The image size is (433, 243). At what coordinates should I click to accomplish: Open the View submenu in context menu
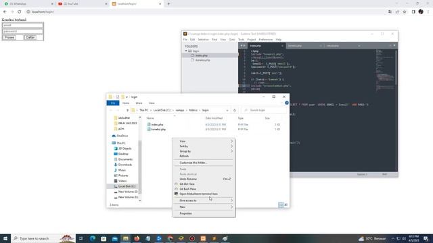click(x=204, y=141)
